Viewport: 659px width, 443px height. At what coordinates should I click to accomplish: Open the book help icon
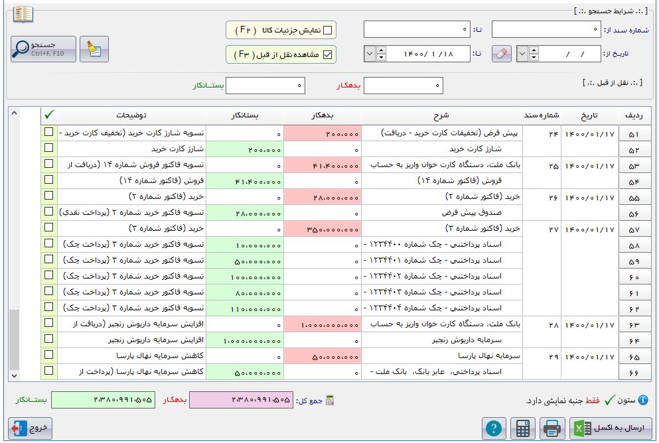pos(23,14)
